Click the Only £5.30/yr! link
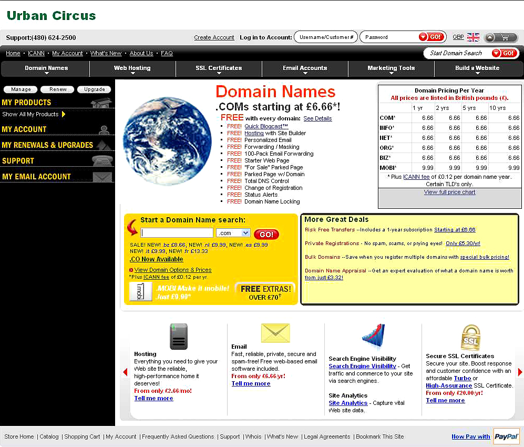Image resolution: width=524 pixels, height=447 pixels. click(463, 243)
